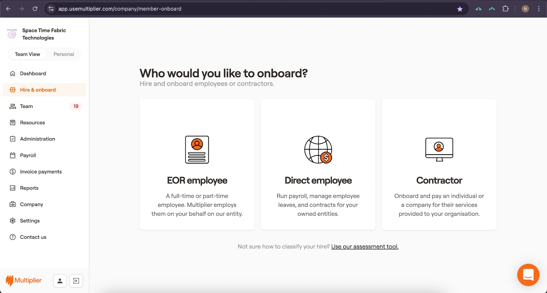Choose the Contractor card
The image size is (547, 293).
(439, 164)
